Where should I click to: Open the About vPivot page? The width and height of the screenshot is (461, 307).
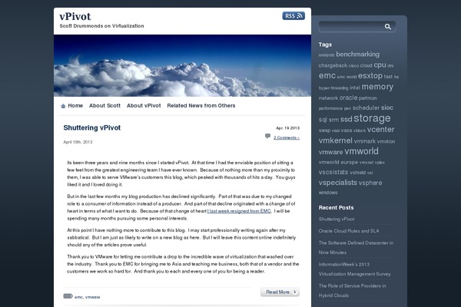144,106
